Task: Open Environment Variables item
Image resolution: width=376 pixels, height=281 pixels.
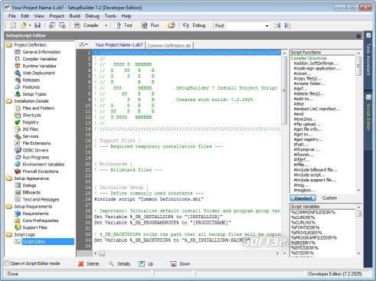Action: pyautogui.click(x=44, y=165)
